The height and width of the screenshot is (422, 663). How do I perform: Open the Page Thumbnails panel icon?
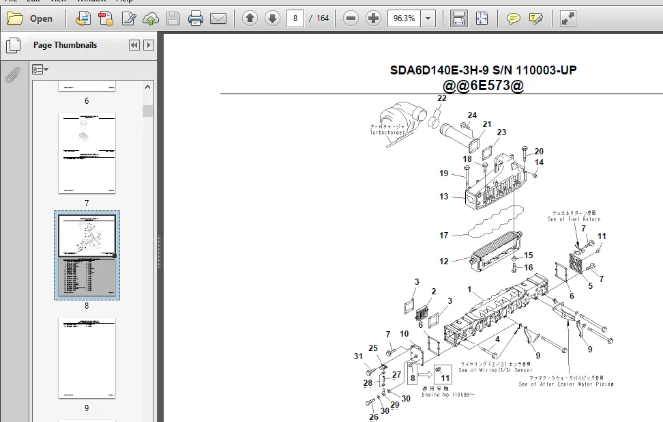13,45
